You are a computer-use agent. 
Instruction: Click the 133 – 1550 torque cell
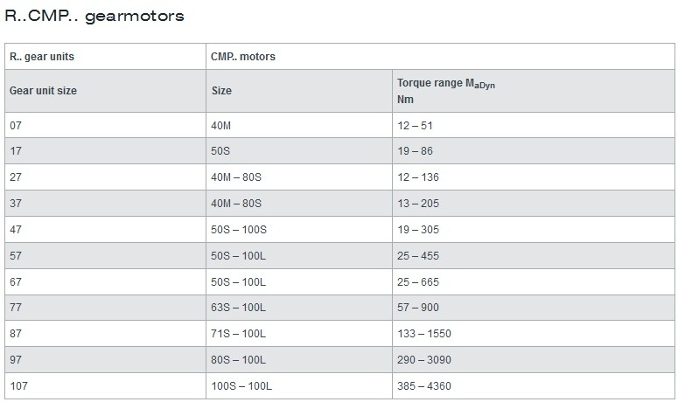(x=533, y=334)
